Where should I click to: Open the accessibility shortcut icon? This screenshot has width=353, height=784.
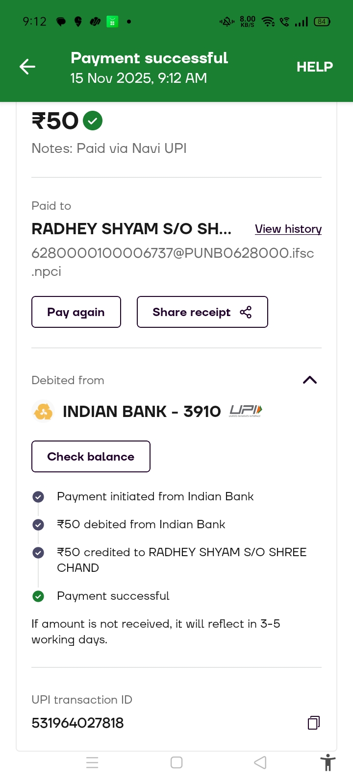tap(328, 763)
